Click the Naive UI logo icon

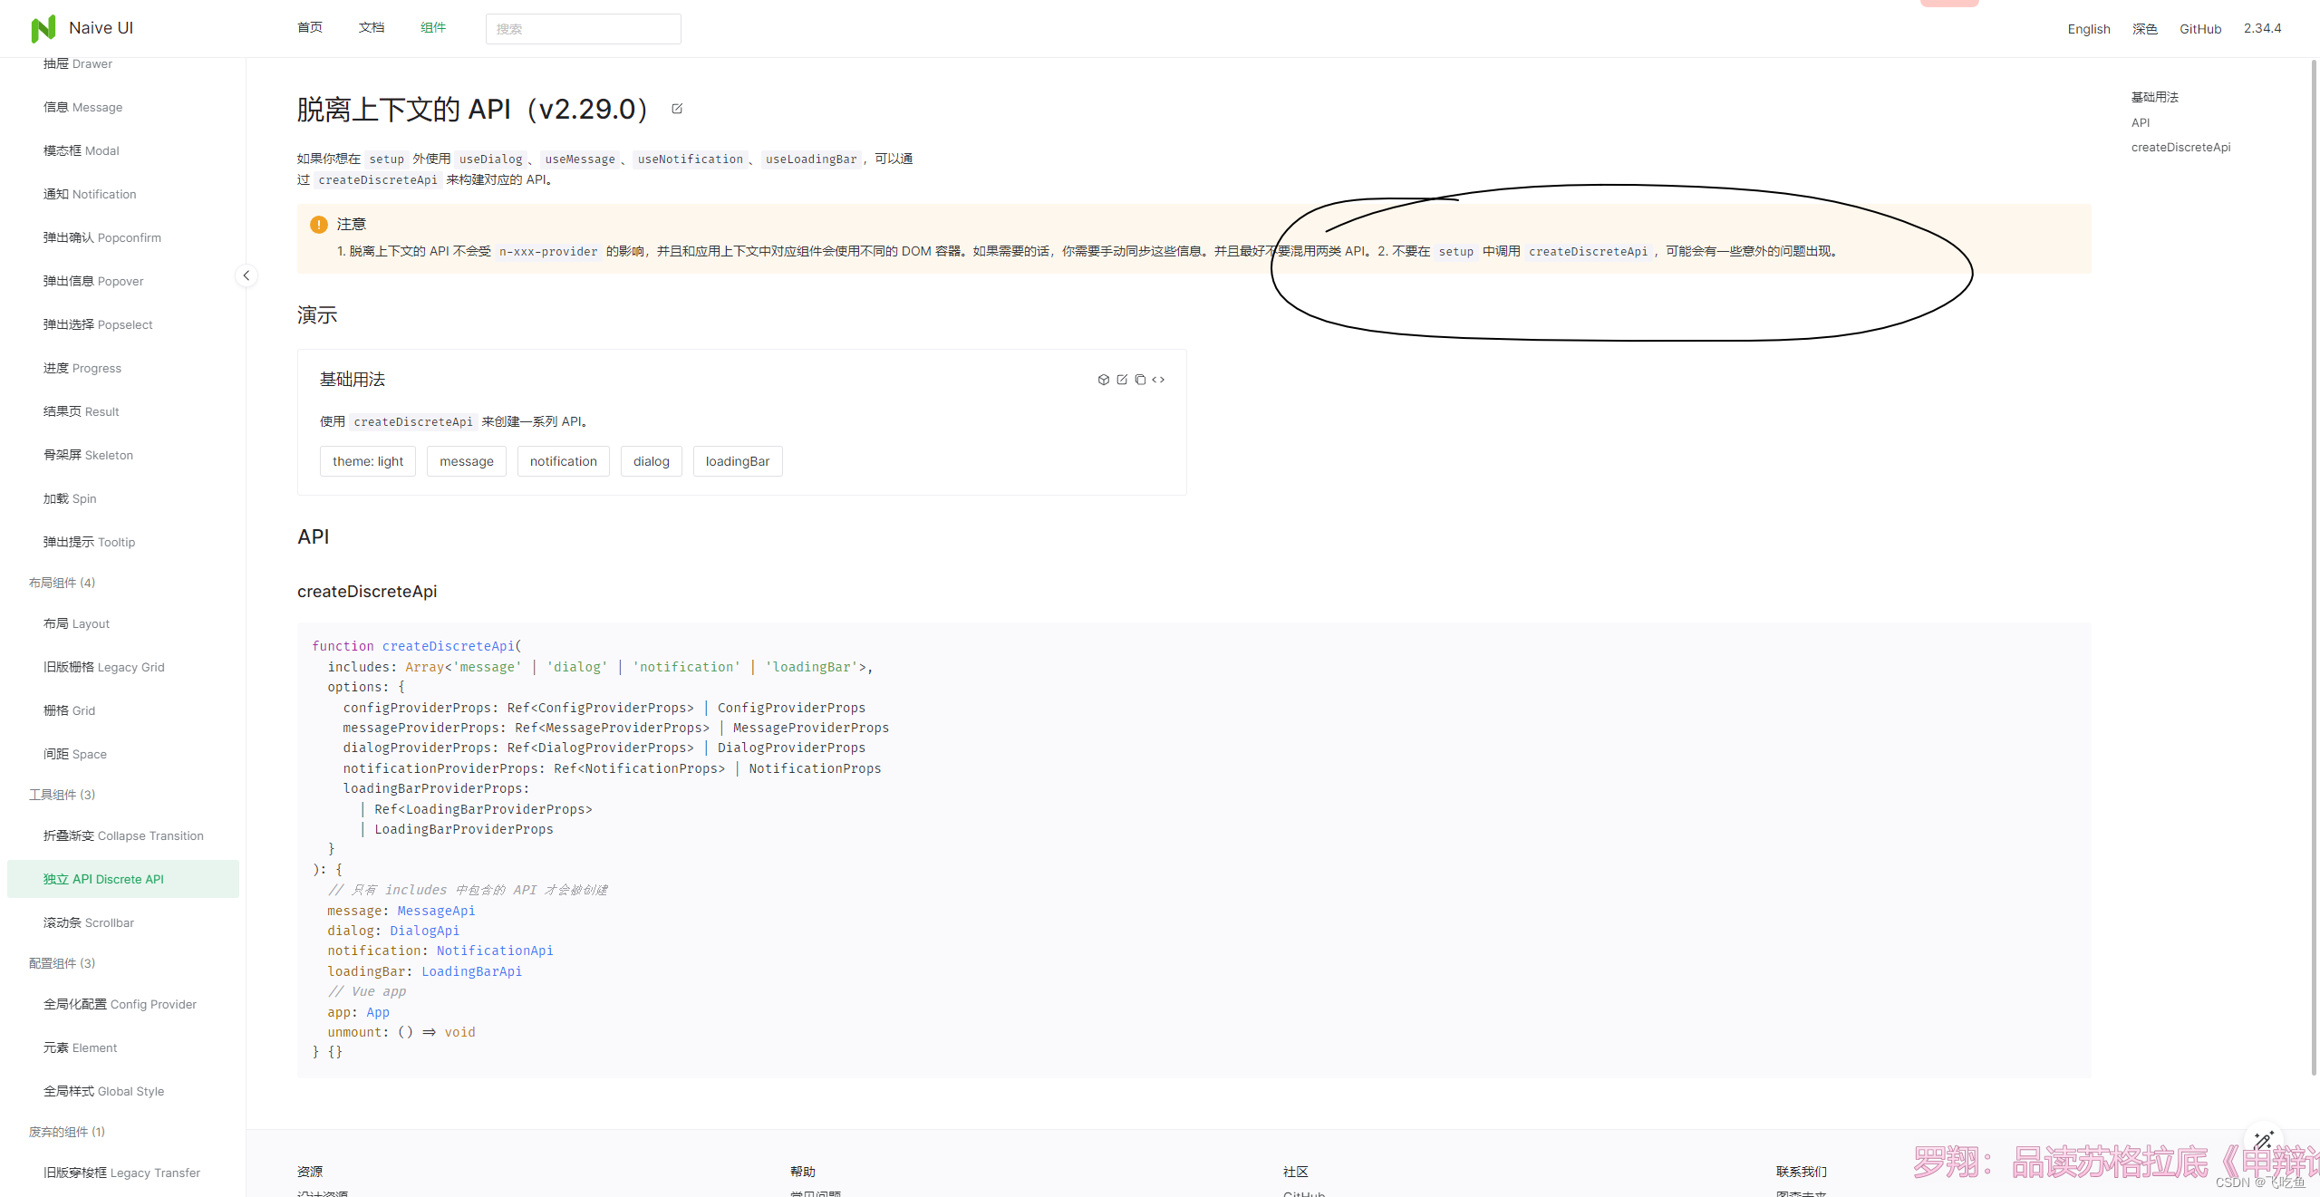(x=43, y=29)
